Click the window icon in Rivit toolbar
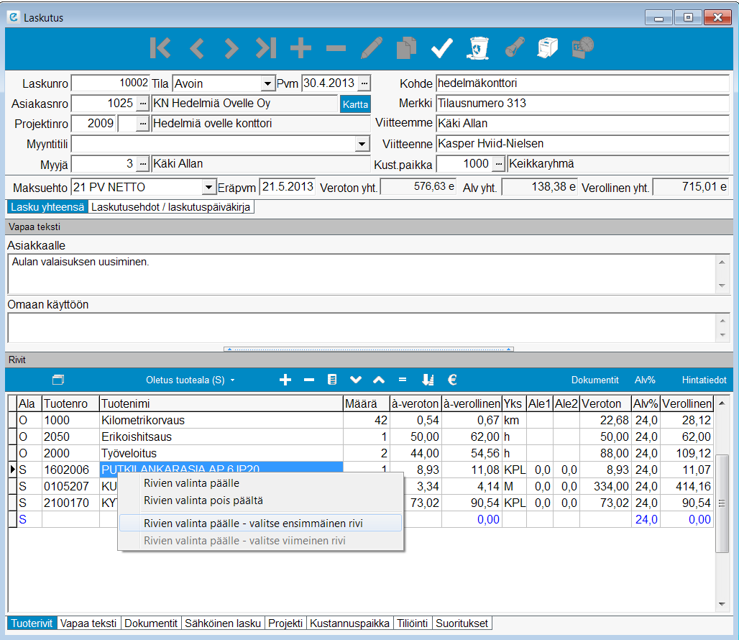 pyautogui.click(x=58, y=380)
